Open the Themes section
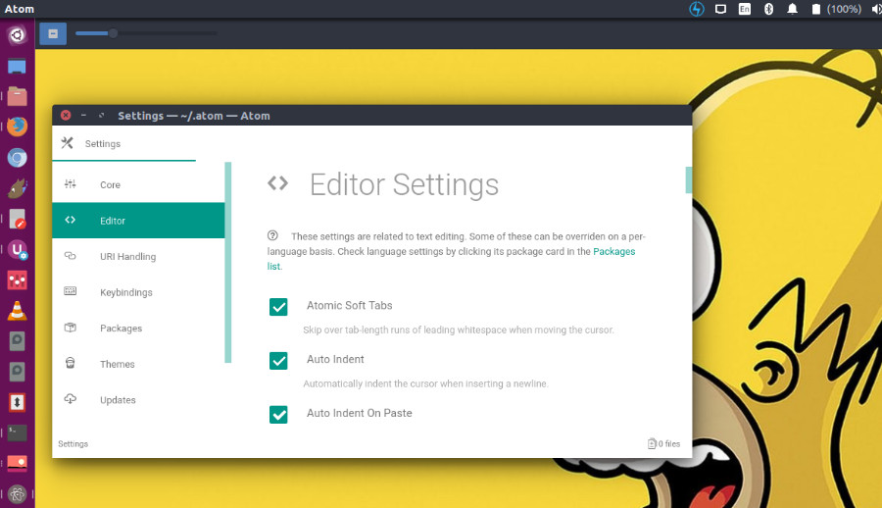The width and height of the screenshot is (882, 508). [138, 364]
